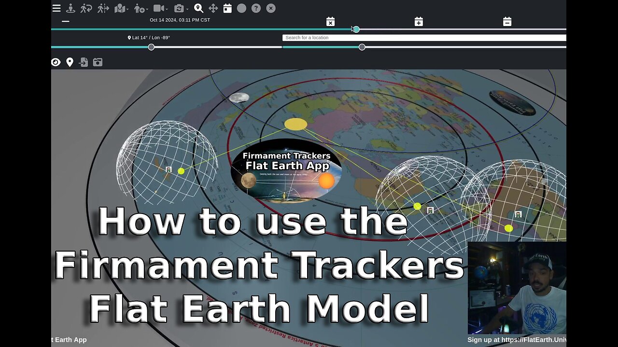Click the gray circle toolbar button
Viewport: 618px width, 347px height.
click(x=241, y=8)
